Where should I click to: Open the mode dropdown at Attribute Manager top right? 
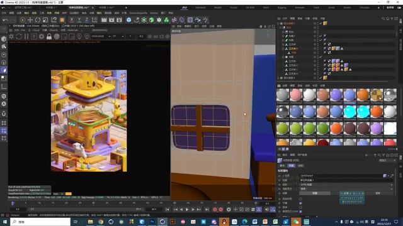click(x=387, y=161)
